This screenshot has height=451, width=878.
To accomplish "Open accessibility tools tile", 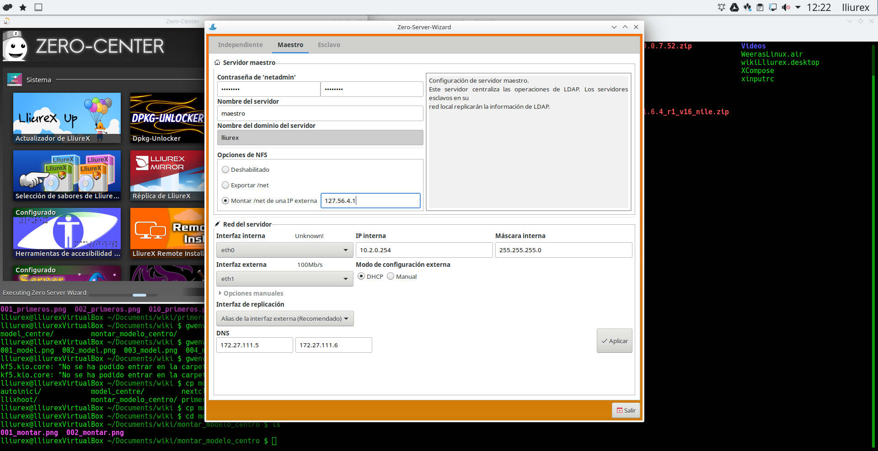I will (67, 233).
